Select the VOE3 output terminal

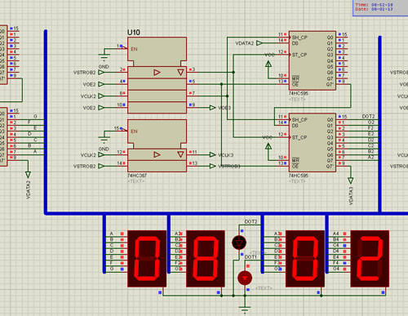[x=213, y=108]
